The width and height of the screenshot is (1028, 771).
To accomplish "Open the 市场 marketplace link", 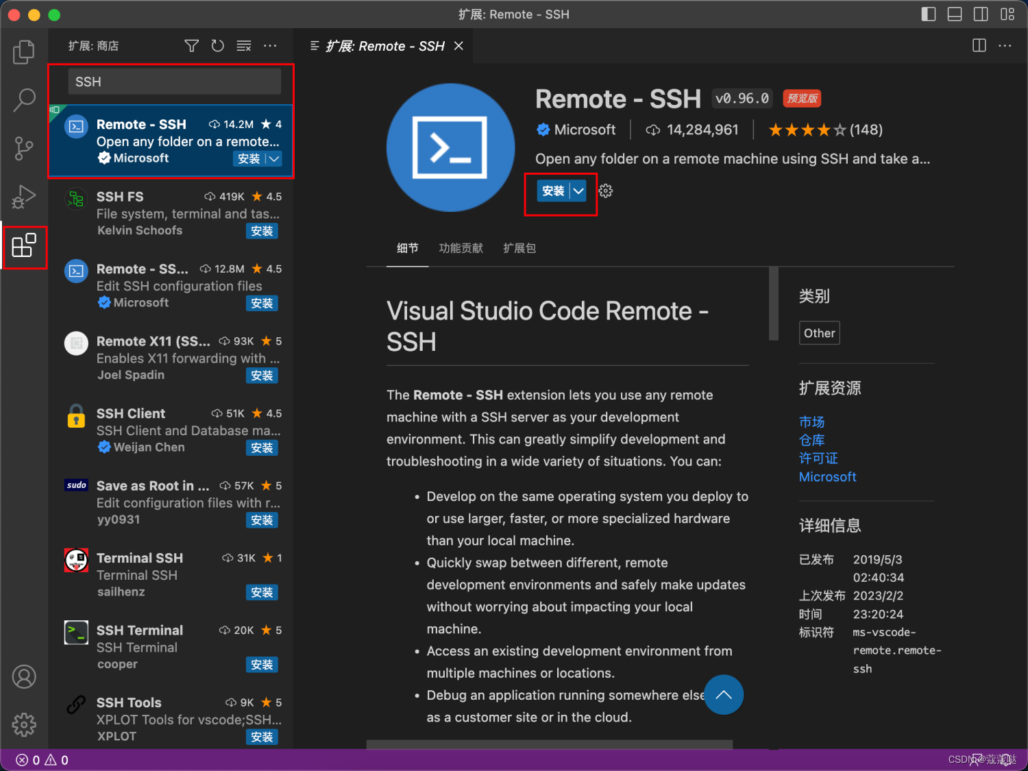I will [811, 421].
